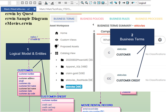The width and height of the screenshot is (166, 112).
Task: Expand the claim gold folder
Action: point(56,73)
